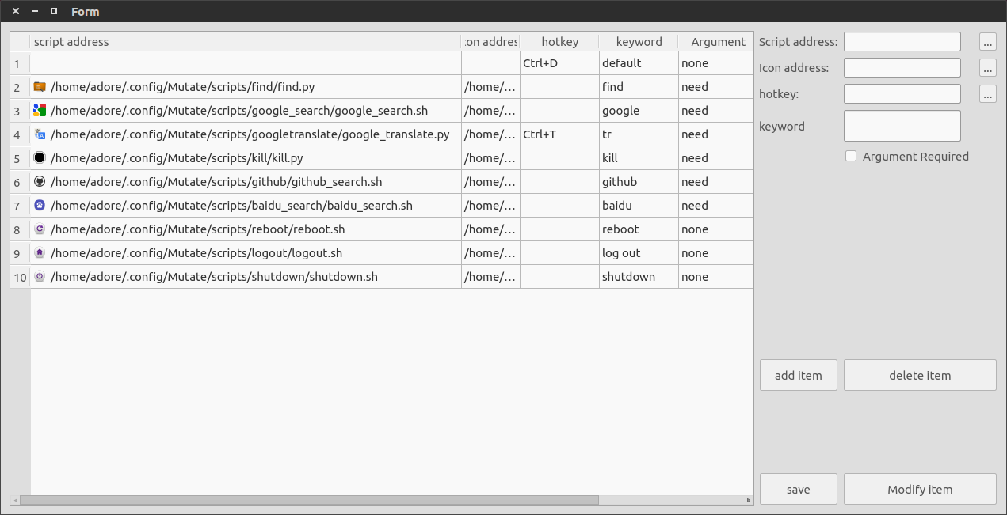
Task: Click the keyword column header
Action: pyautogui.click(x=639, y=42)
